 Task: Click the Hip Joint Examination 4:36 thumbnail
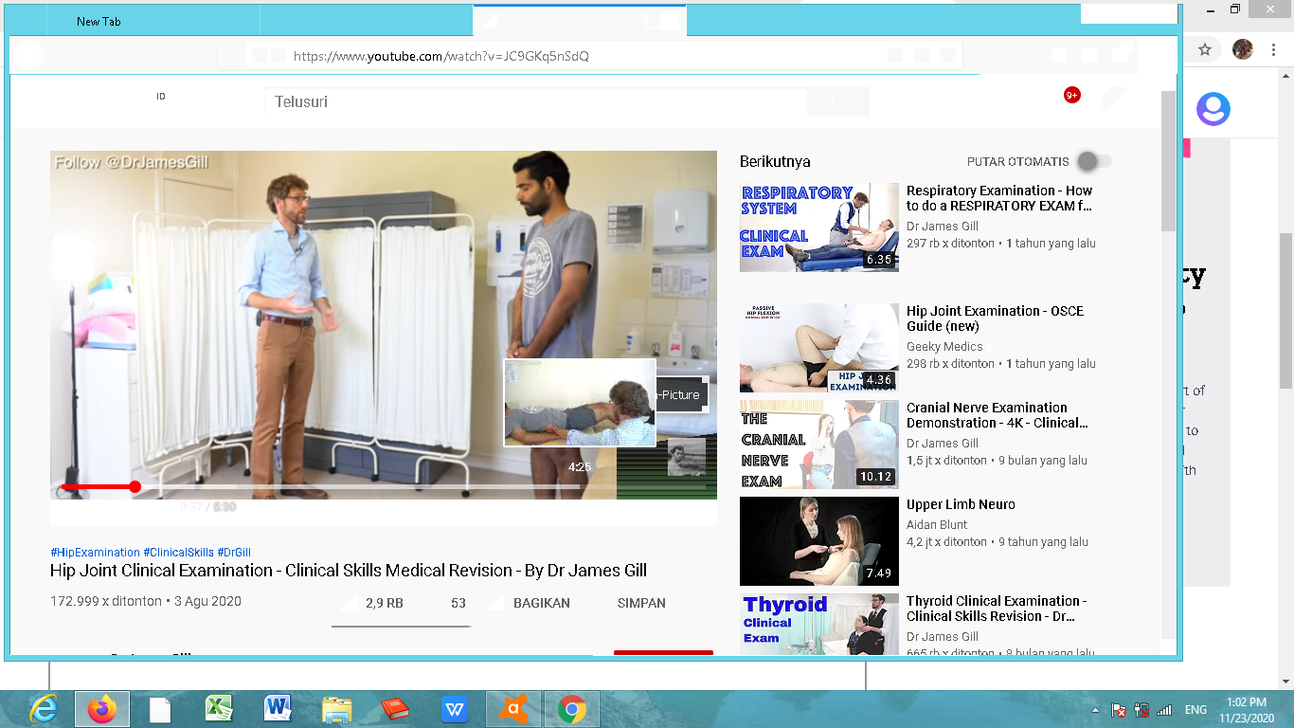(x=819, y=348)
